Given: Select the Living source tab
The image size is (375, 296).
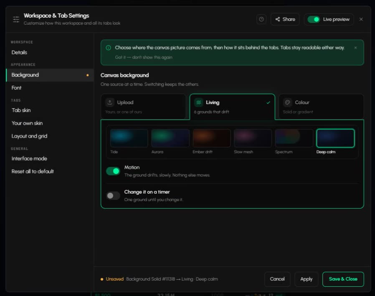Looking at the screenshot, I should pos(232,107).
